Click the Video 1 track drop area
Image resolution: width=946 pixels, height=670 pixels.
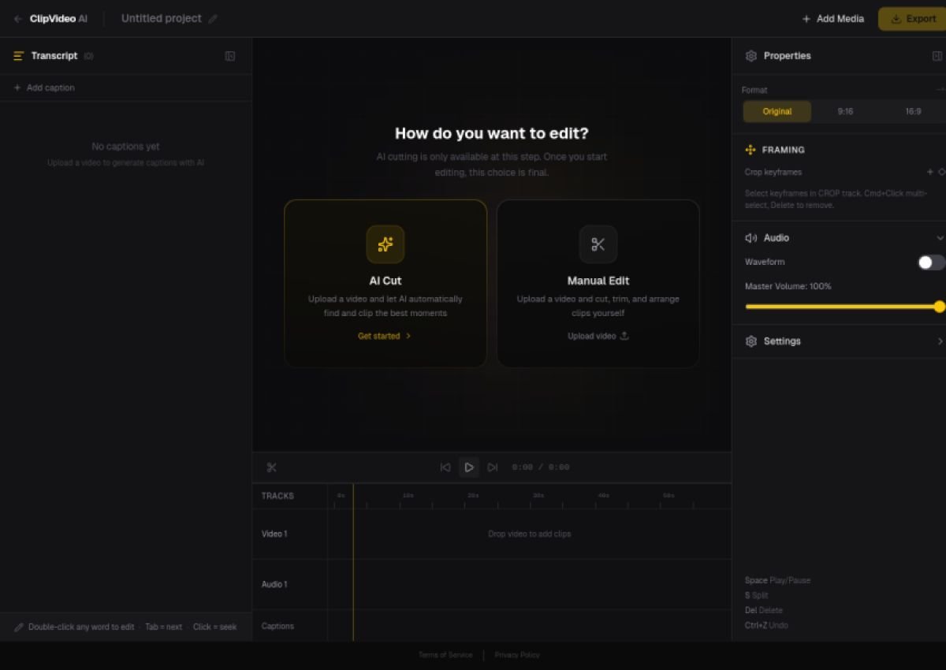pyautogui.click(x=530, y=534)
